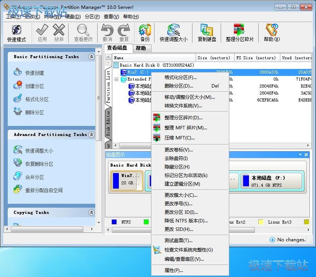
Task: Collapse the Copying Tasks panel
Action: 91,212
